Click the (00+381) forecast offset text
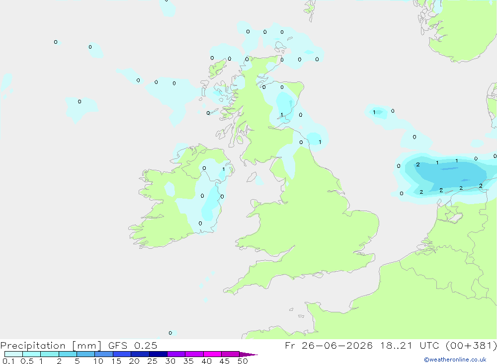Image resolution: width=497 pixels, height=364 pixels. coord(471,346)
